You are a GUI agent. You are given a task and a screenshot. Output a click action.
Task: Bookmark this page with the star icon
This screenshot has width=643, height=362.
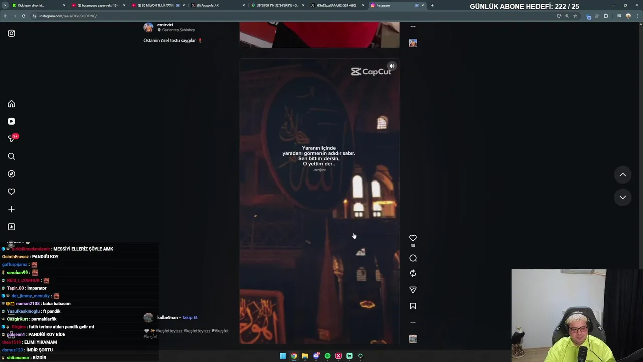point(575,16)
